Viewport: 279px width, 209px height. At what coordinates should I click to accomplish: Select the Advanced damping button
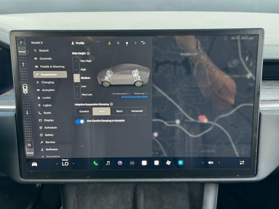tap(136, 111)
